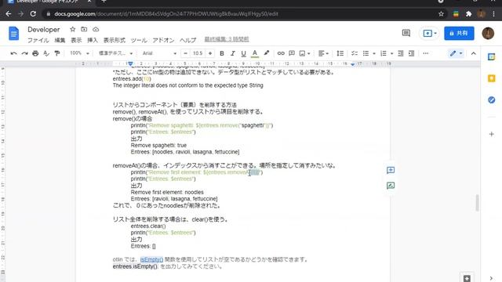Click the Developer document title
502x282 pixels.
pyautogui.click(x=44, y=30)
